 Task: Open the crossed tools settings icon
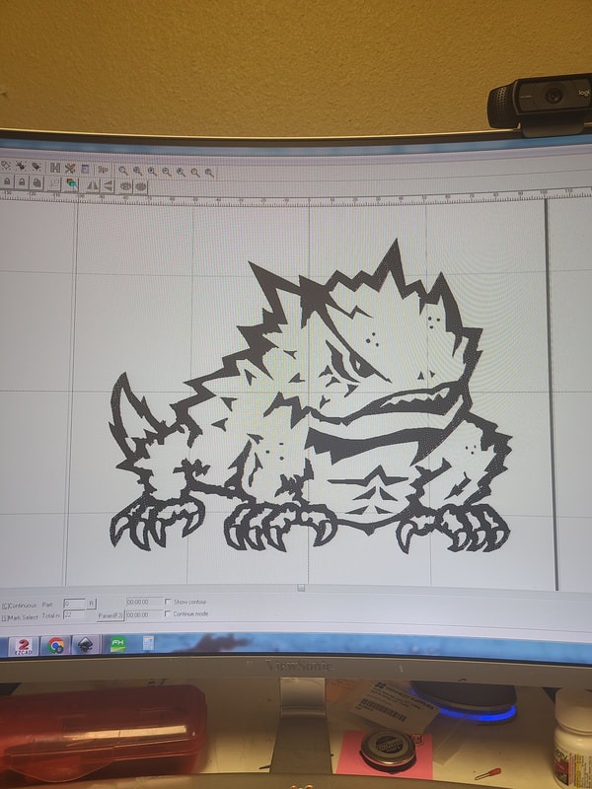click(70, 168)
